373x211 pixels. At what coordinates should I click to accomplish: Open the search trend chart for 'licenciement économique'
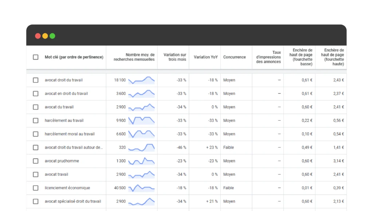pyautogui.click(x=141, y=188)
